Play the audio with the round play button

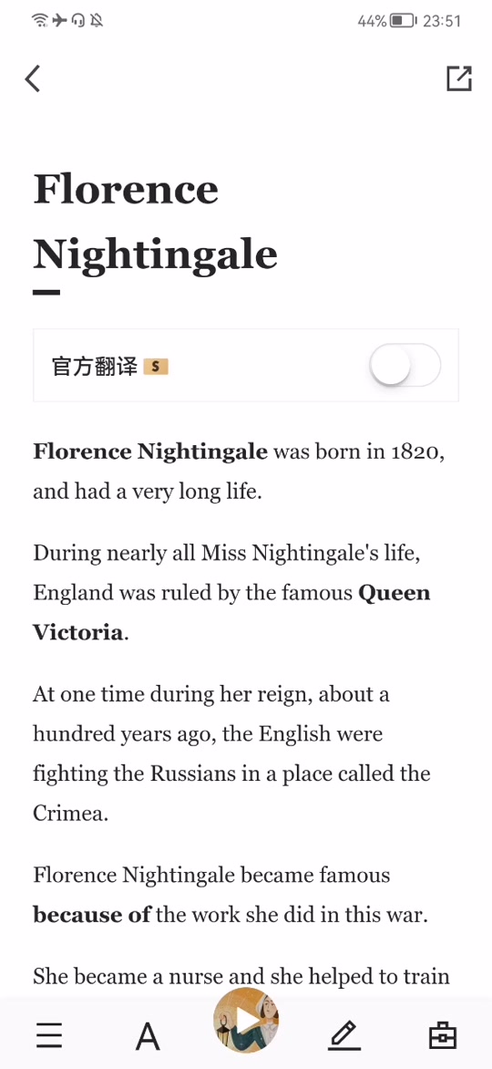point(246,1020)
